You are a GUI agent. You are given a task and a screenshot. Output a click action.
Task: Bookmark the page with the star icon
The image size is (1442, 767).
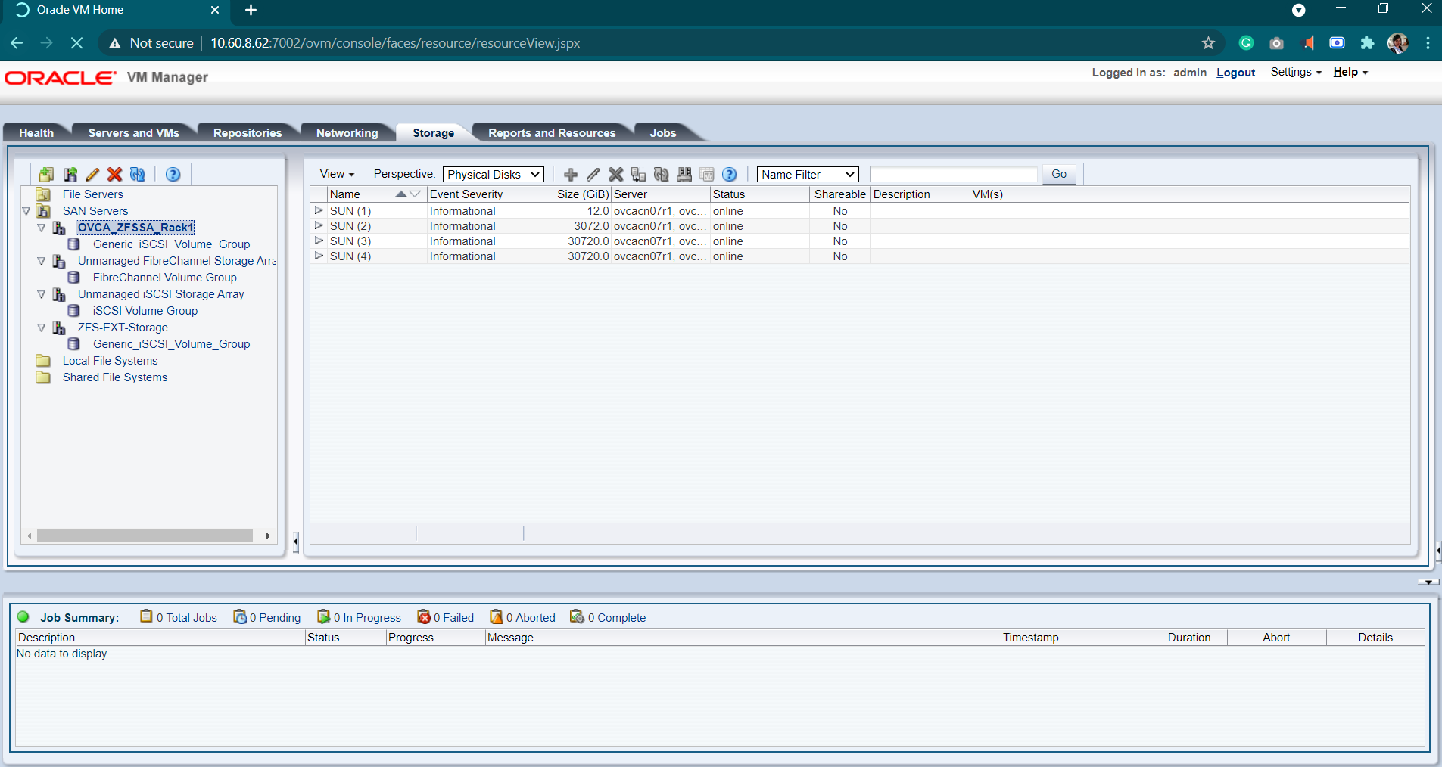point(1208,43)
